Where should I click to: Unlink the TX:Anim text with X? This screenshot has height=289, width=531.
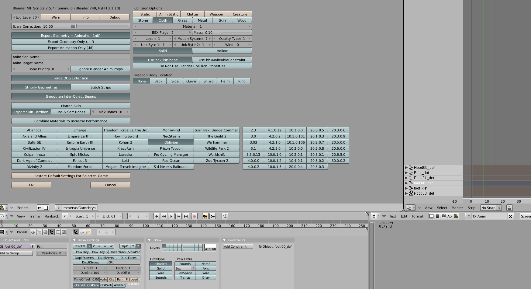point(511,216)
